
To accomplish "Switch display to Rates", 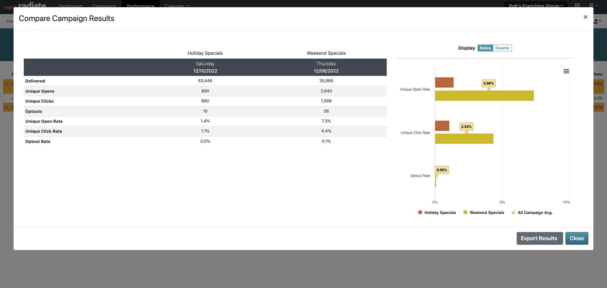I will (x=485, y=48).
